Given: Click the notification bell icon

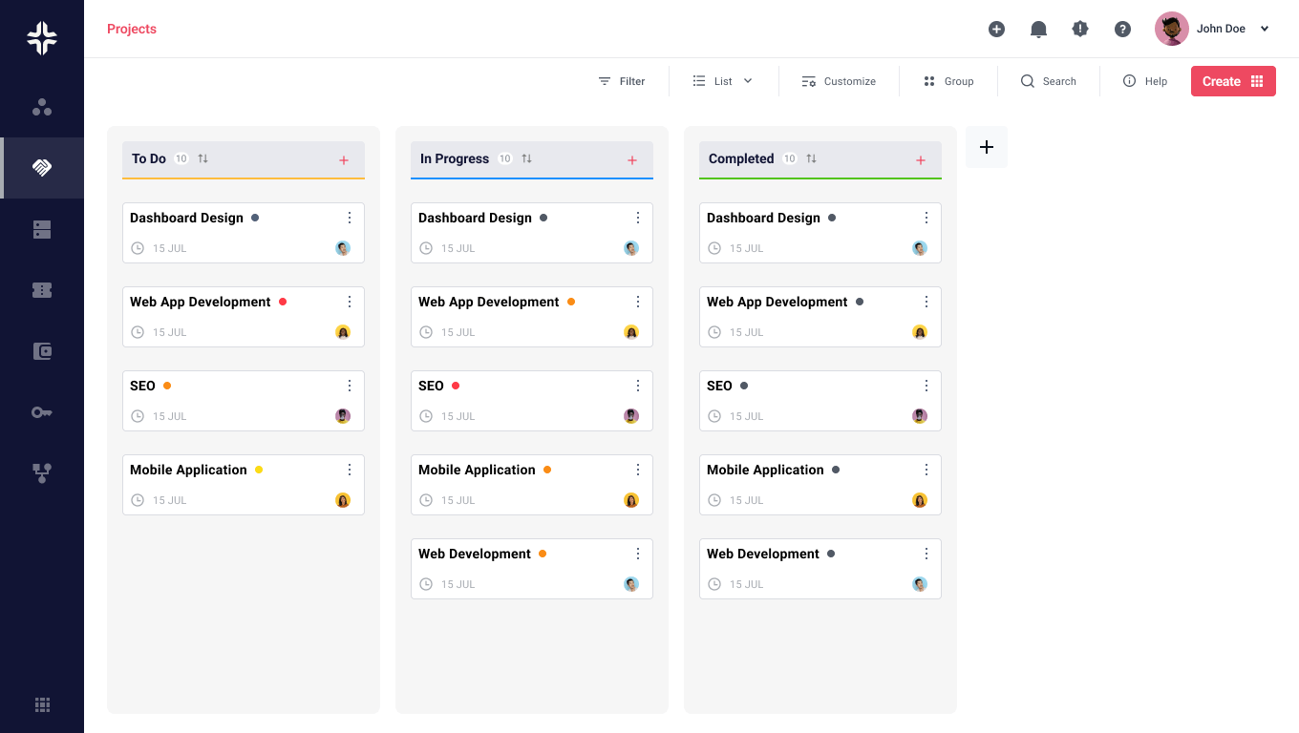Looking at the screenshot, I should click(1038, 30).
